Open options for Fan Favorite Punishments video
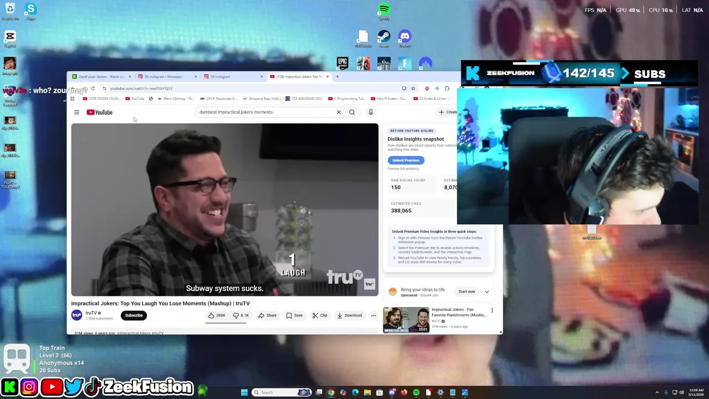The image size is (709, 399). click(492, 310)
